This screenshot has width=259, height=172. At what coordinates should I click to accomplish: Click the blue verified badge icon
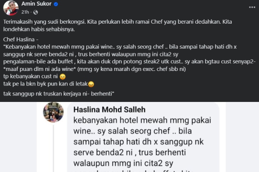pyautogui.click(x=56, y=4)
